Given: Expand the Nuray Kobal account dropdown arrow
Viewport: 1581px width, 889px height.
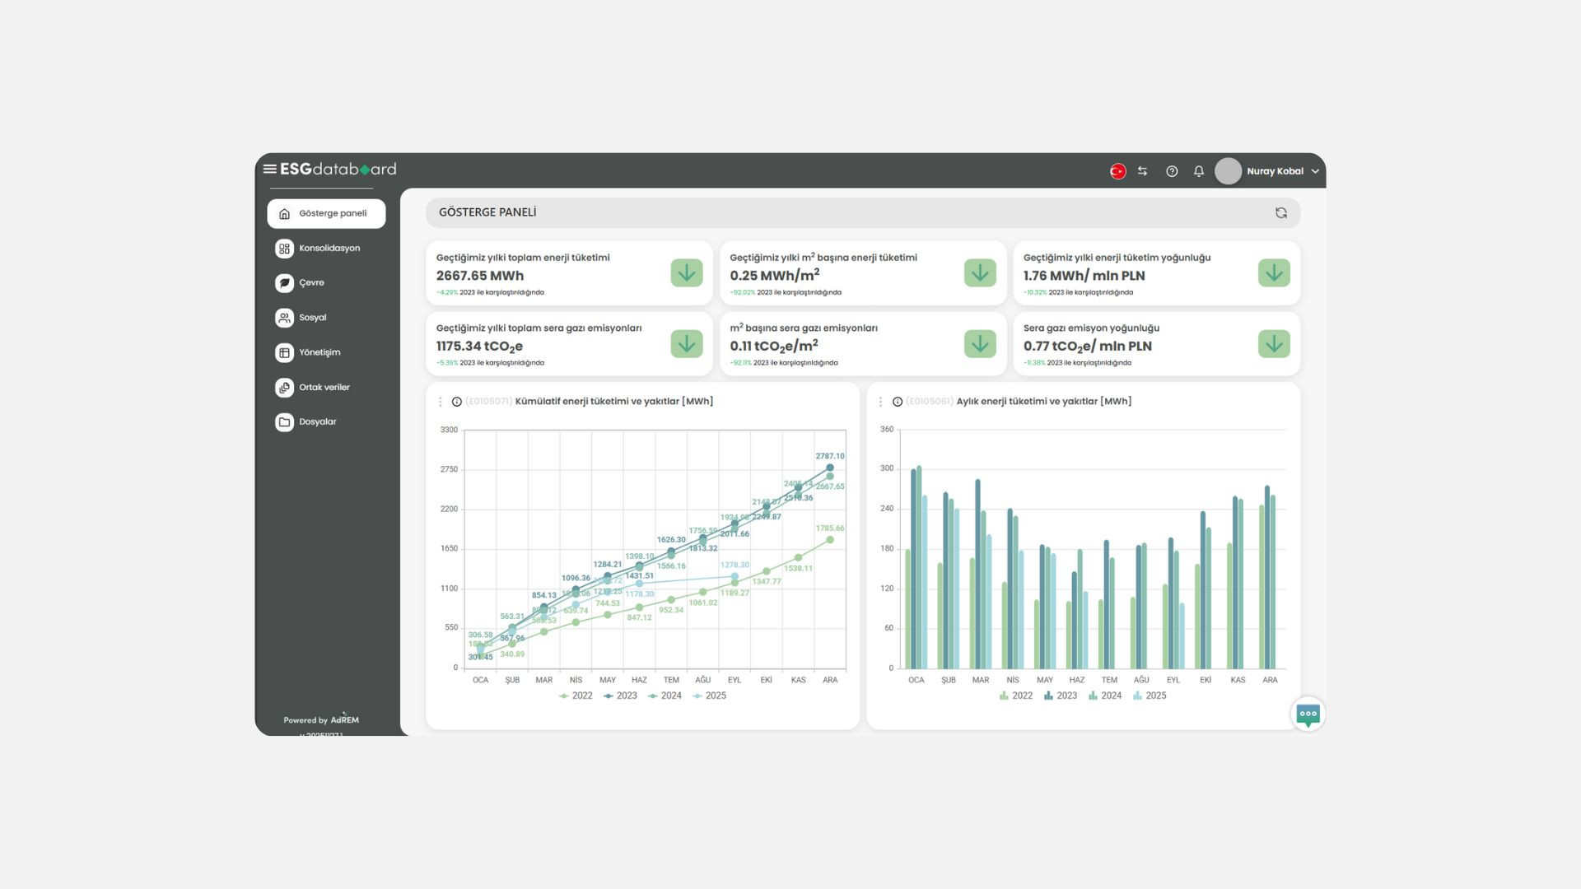Looking at the screenshot, I should (x=1315, y=171).
